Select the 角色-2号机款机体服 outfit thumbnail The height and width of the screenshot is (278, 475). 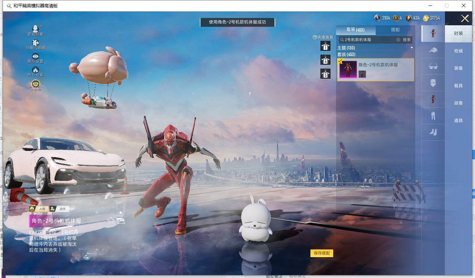[x=348, y=70]
